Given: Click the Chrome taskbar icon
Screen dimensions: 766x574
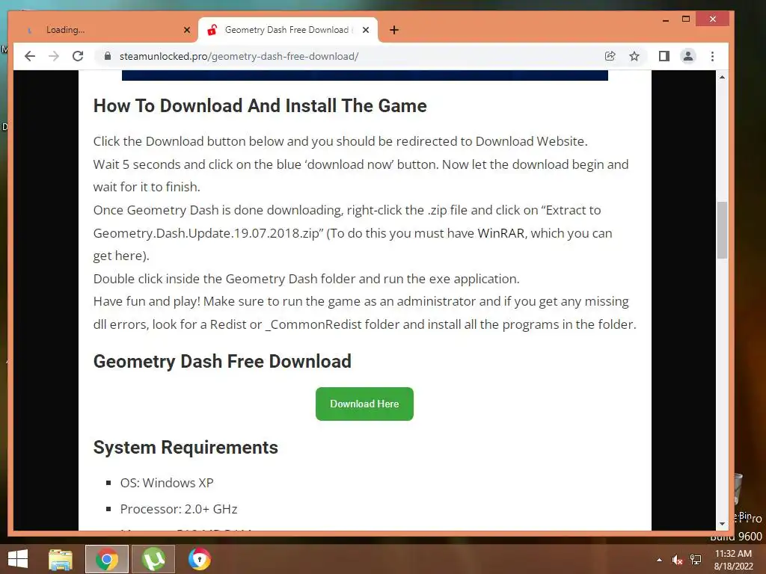Looking at the screenshot, I should point(107,559).
